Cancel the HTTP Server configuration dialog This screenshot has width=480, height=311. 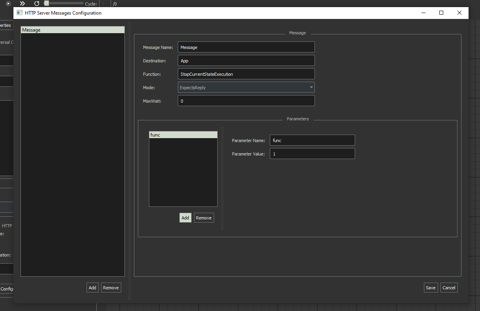point(449,287)
